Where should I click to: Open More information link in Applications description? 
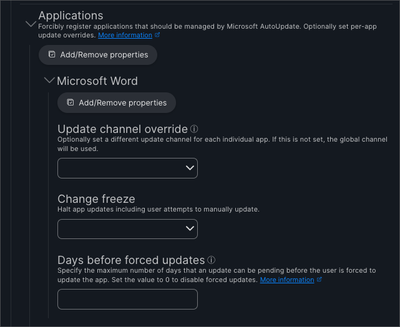click(x=125, y=35)
